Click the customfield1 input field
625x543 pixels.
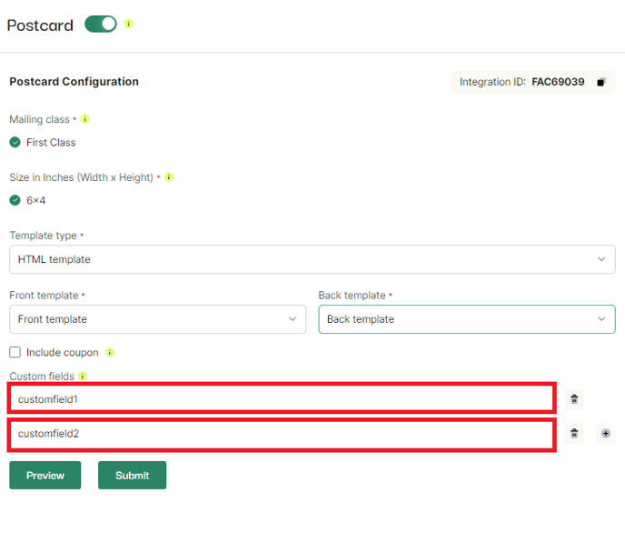[x=282, y=398]
